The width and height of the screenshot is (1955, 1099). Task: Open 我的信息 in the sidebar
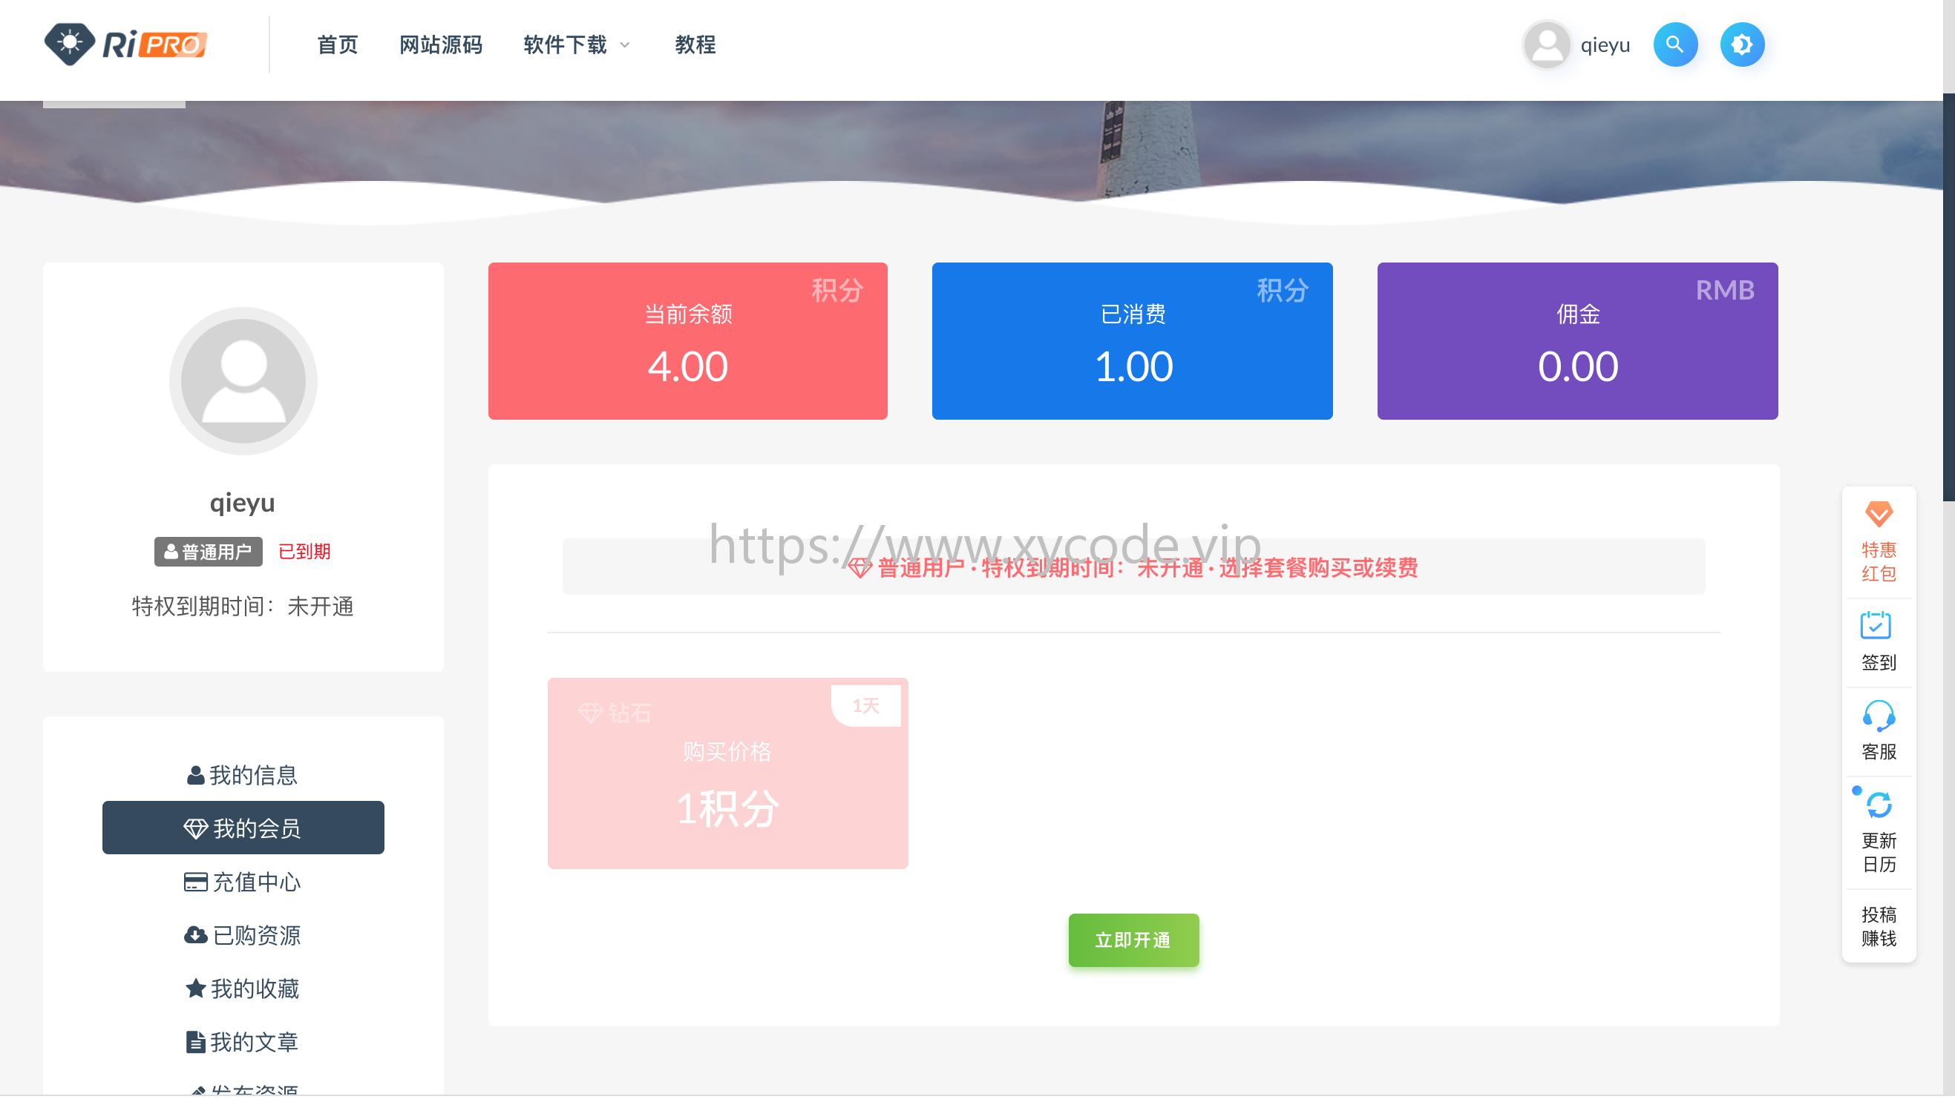point(243,775)
